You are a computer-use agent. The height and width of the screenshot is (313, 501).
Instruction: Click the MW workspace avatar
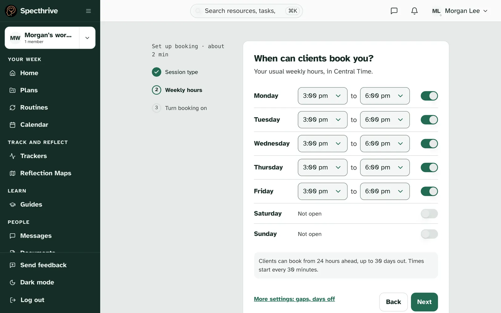[x=15, y=38]
